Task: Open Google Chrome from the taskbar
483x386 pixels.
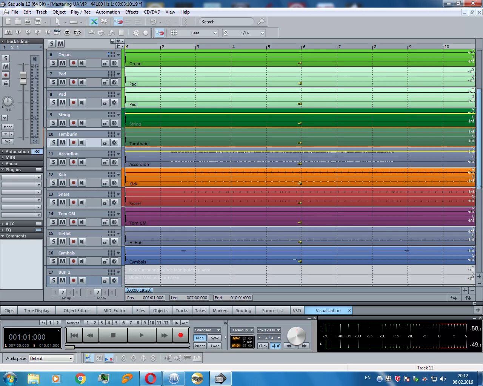Action: tap(80, 378)
